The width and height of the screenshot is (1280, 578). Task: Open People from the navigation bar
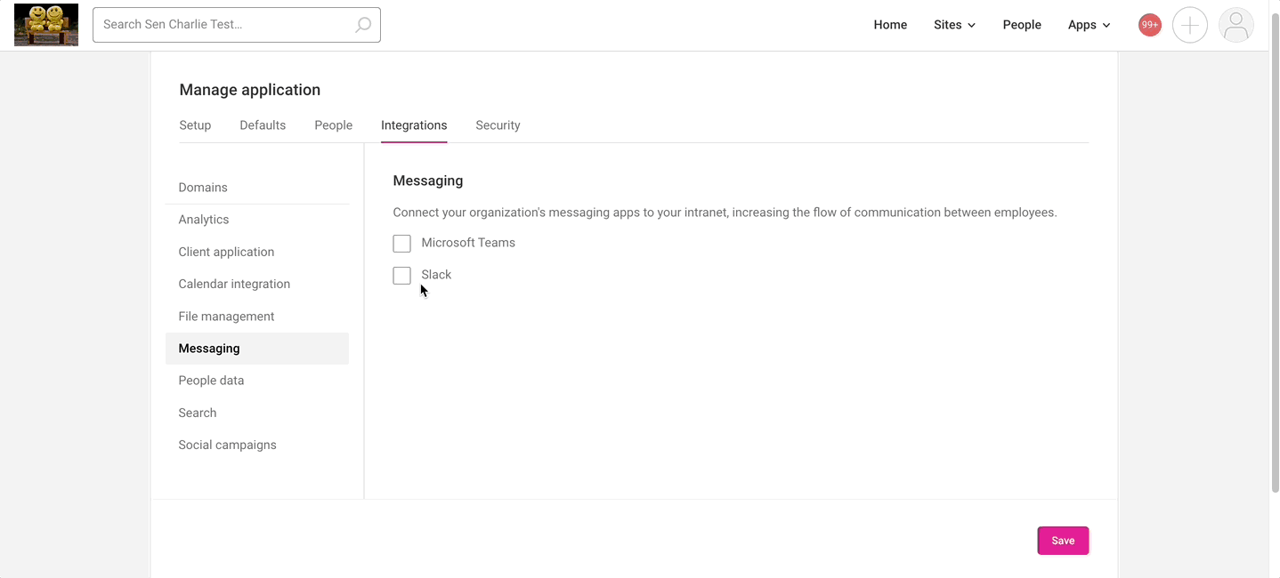(x=1021, y=24)
